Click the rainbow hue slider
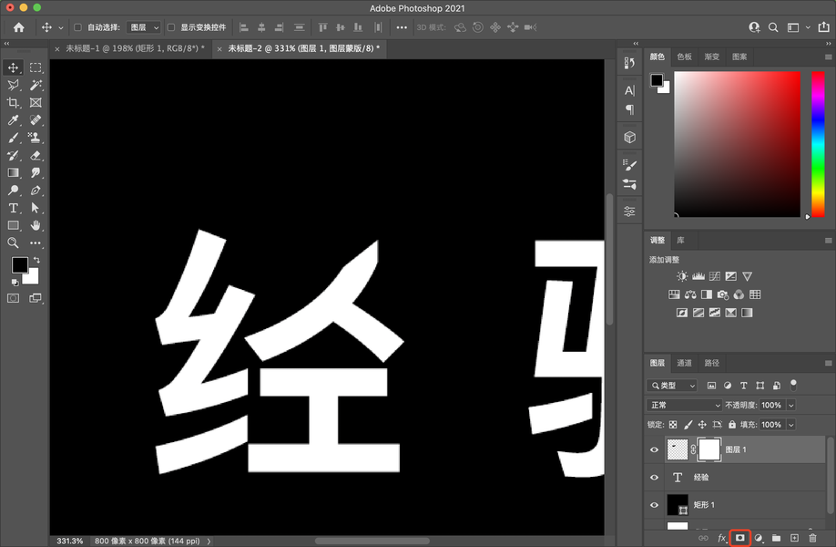 (818, 144)
